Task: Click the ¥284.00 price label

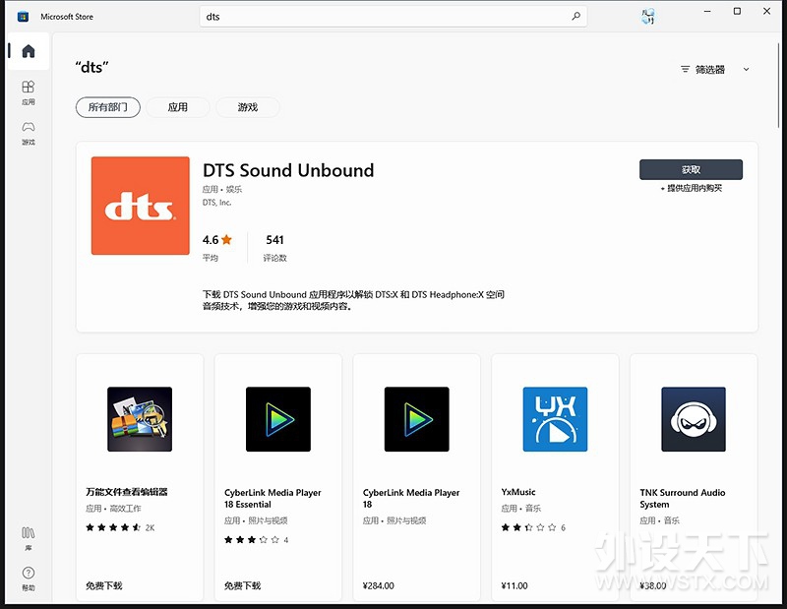Action: click(x=379, y=585)
